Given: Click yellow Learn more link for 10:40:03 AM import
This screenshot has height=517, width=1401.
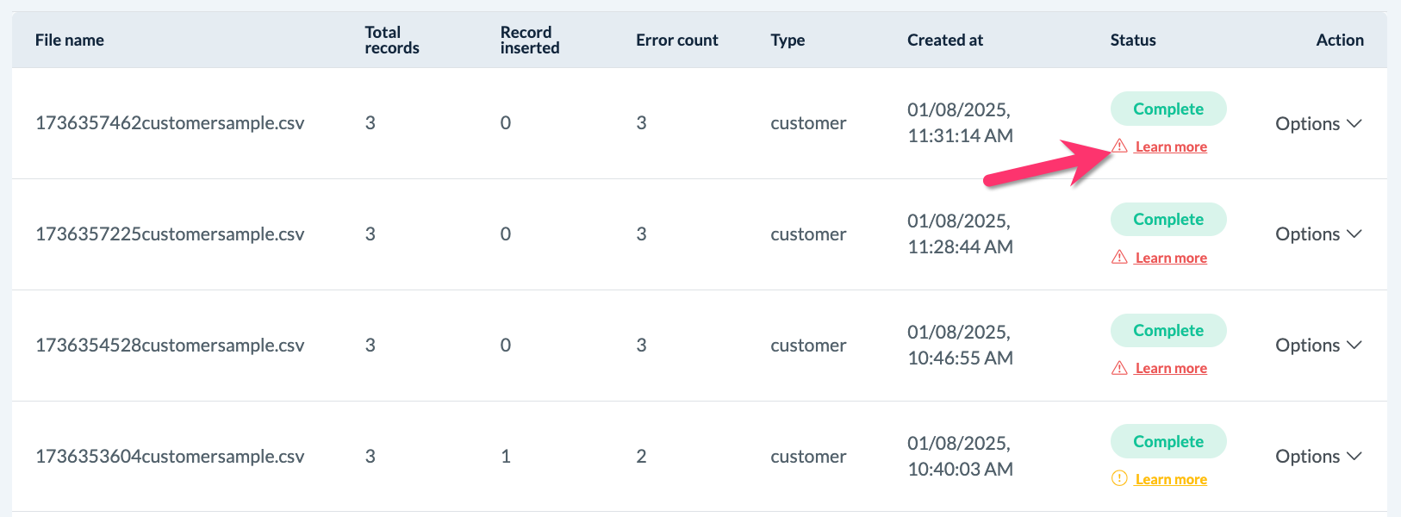Looking at the screenshot, I should tap(1171, 480).
